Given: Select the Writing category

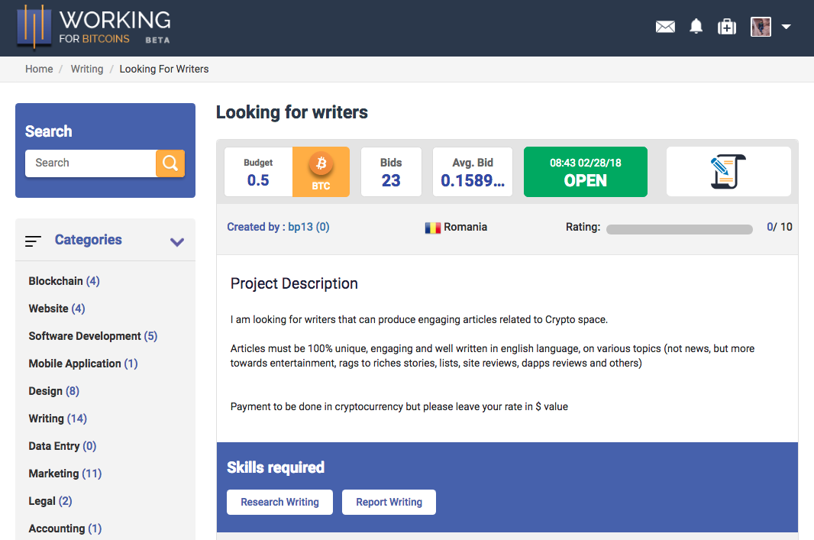Looking at the screenshot, I should pyautogui.click(x=48, y=418).
